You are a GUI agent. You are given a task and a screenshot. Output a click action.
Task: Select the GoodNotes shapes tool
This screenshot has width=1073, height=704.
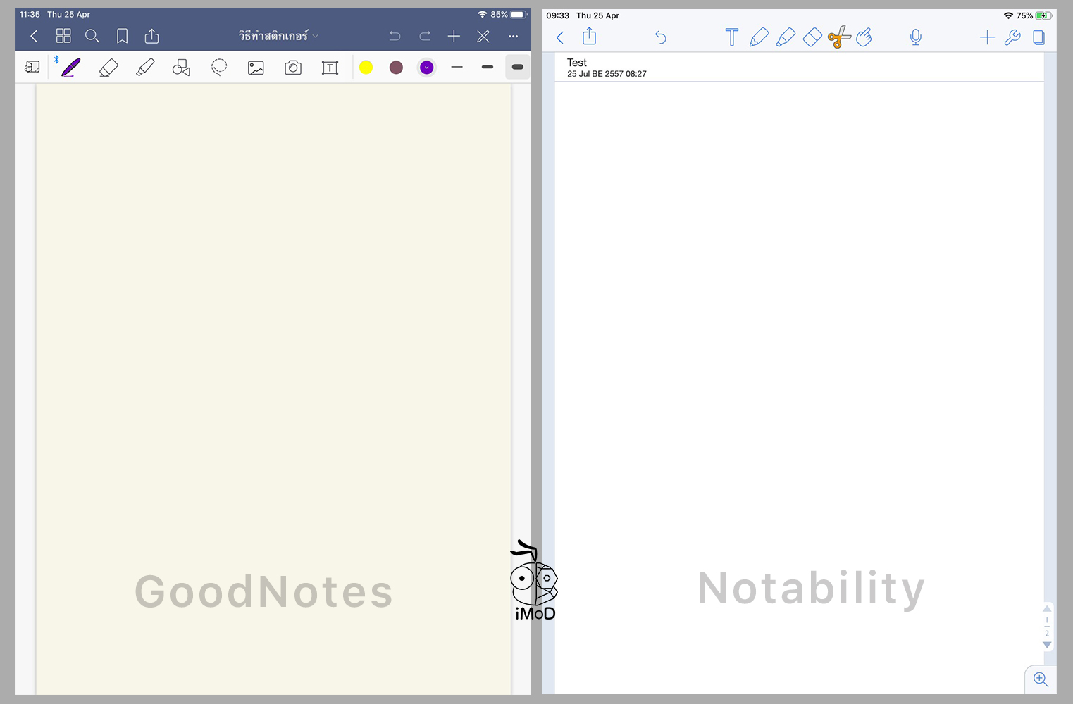click(x=181, y=67)
